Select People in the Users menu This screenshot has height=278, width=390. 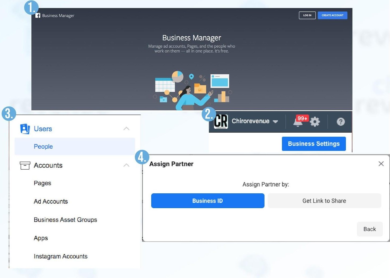click(43, 146)
